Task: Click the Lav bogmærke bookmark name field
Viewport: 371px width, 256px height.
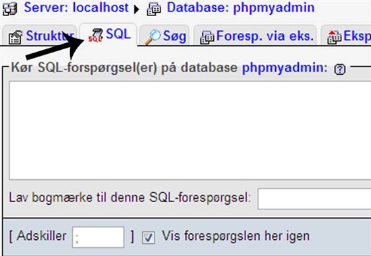Action: tap(314, 199)
